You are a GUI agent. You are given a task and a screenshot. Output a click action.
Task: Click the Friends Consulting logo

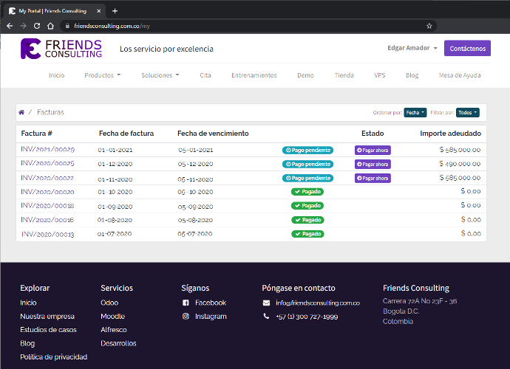coord(61,49)
